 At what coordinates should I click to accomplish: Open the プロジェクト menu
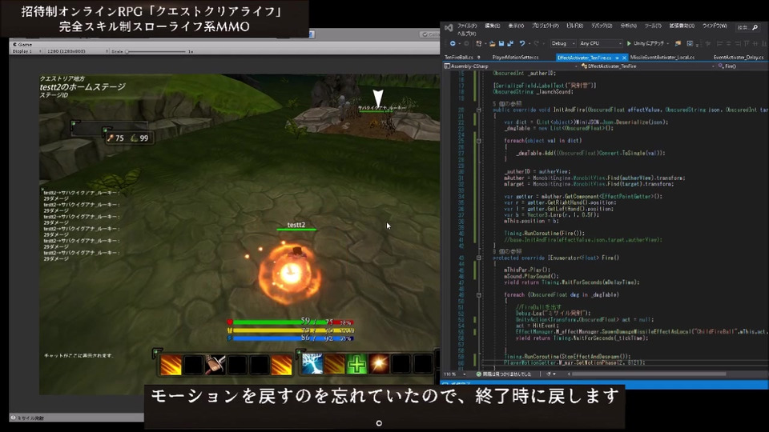point(546,26)
